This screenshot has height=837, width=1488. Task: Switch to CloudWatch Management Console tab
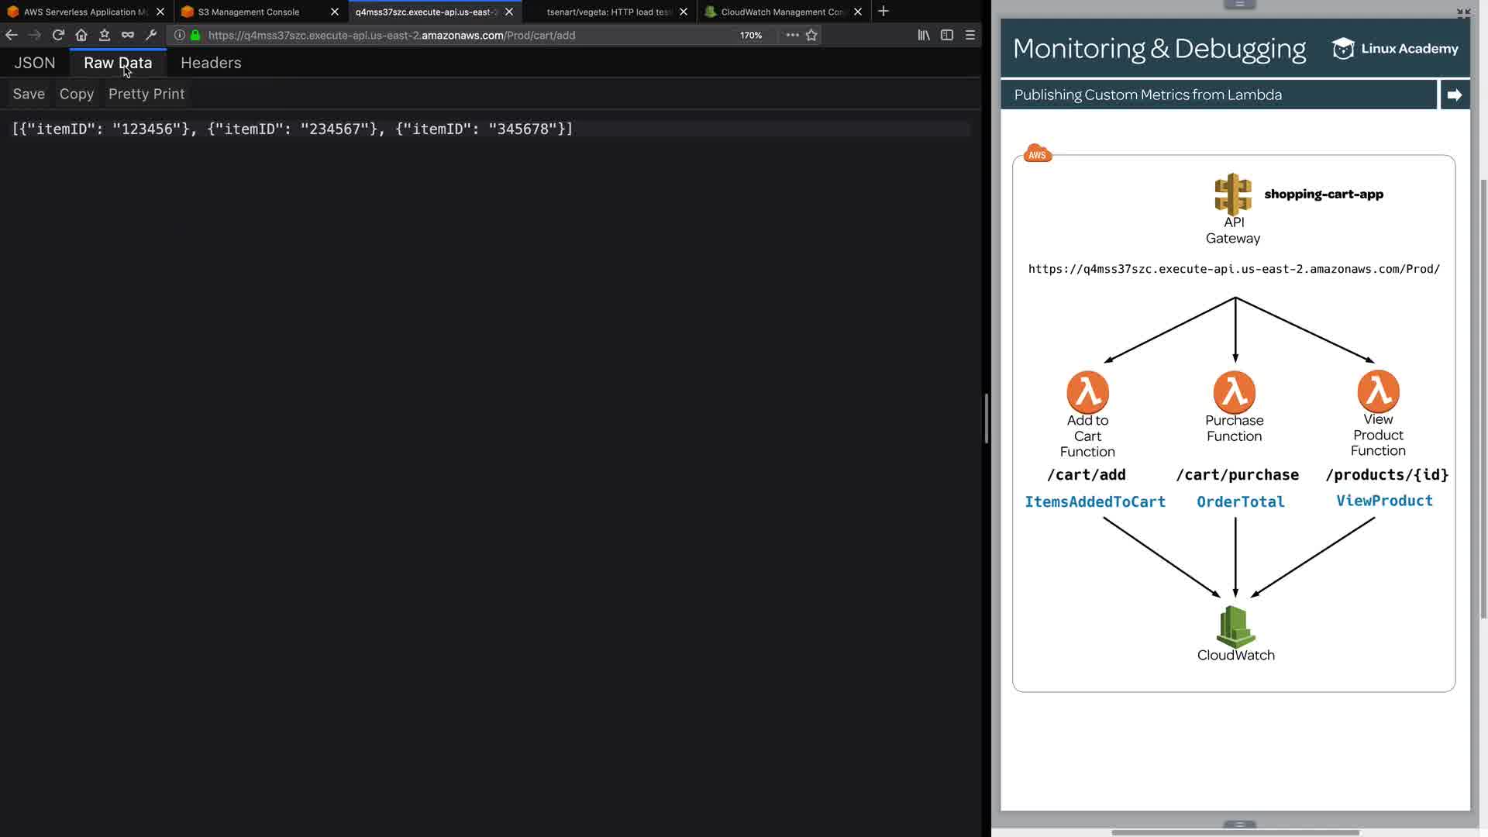(781, 12)
